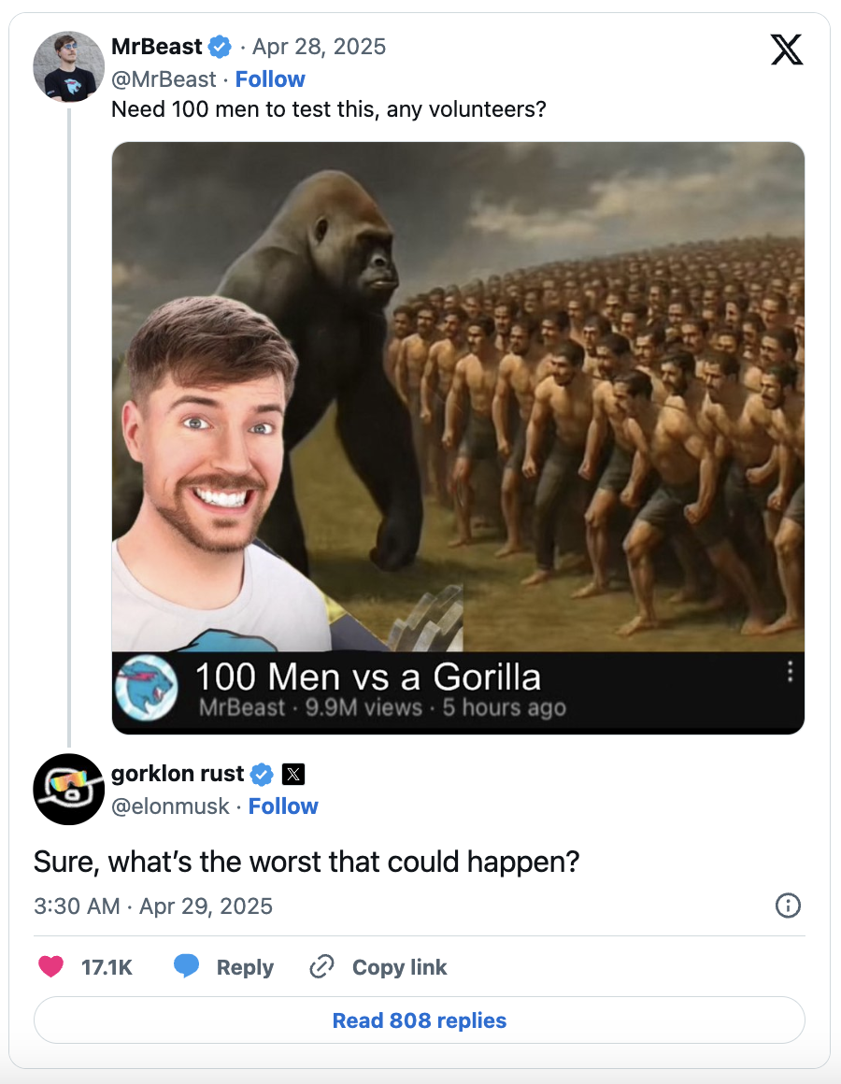Click the blue Reply speech bubble icon
This screenshot has width=841, height=1084.
(187, 967)
